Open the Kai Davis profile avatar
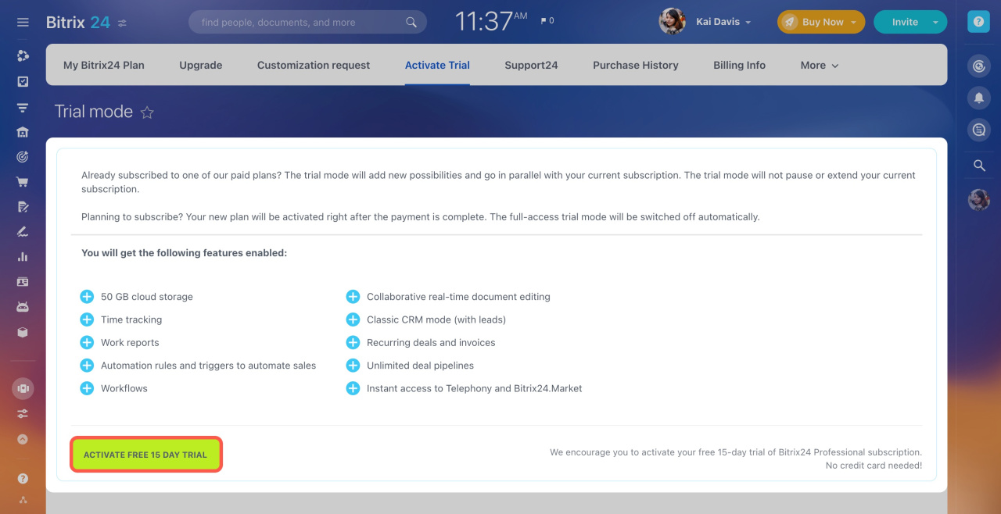Image resolution: width=1001 pixels, height=514 pixels. coord(673,22)
